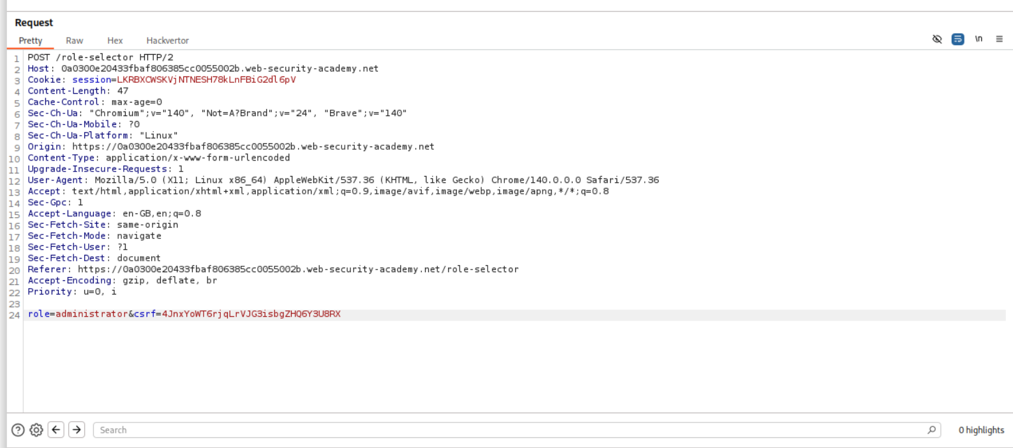1013x448 pixels.
Task: Click the csrf token value in body
Action: click(x=251, y=314)
